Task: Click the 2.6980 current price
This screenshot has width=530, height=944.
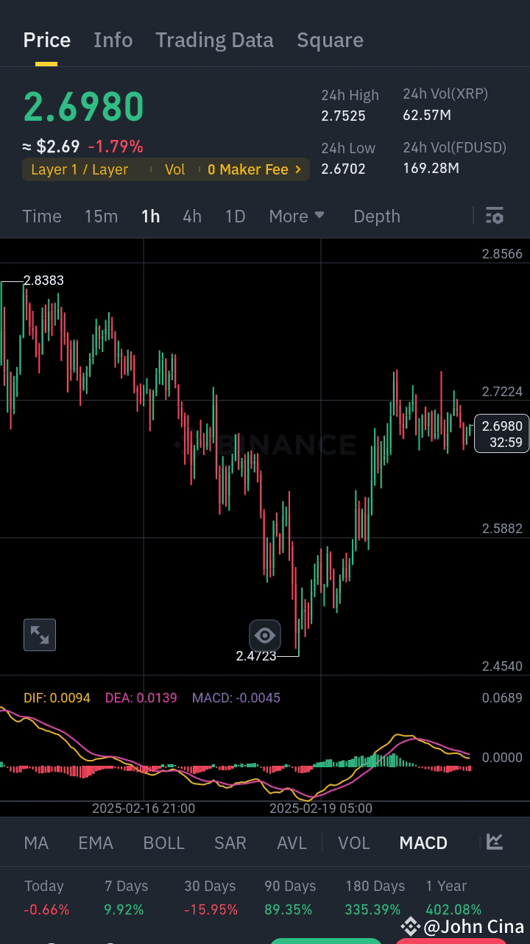Action: (83, 107)
